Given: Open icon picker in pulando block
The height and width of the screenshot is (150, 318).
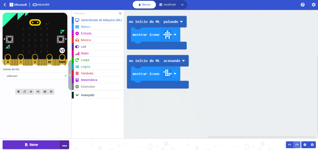Looking at the screenshot, I should coord(170,35).
